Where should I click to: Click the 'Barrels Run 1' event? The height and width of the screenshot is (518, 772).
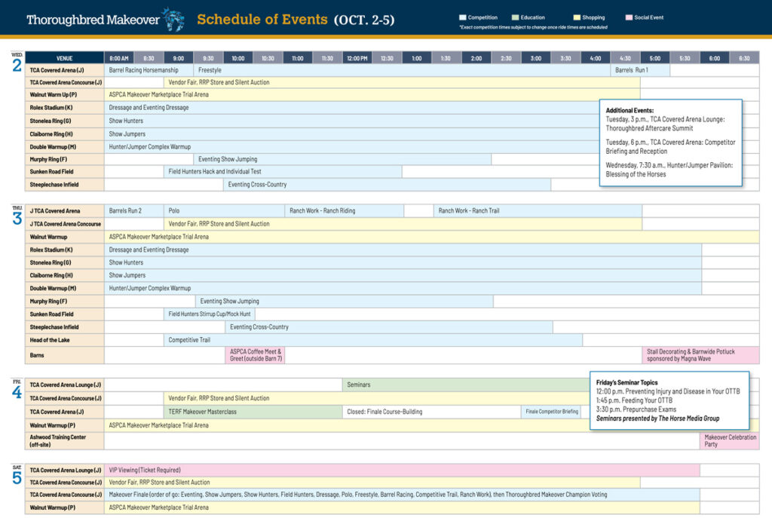(640, 70)
